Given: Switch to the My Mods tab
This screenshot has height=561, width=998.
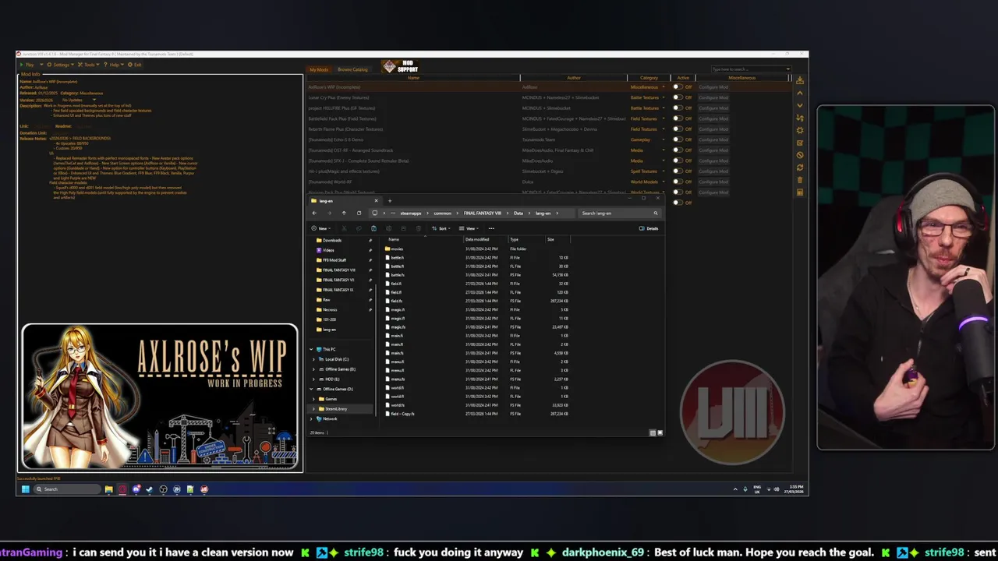Looking at the screenshot, I should tap(319, 69).
